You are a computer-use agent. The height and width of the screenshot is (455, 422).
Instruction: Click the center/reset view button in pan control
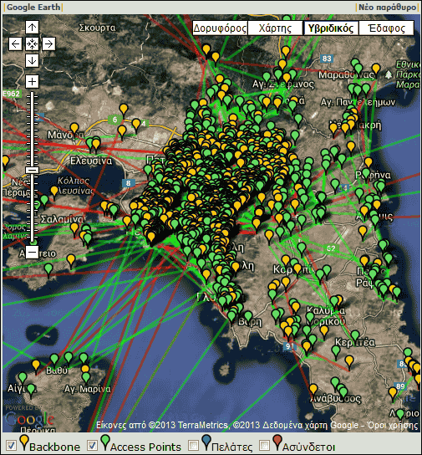point(32,44)
